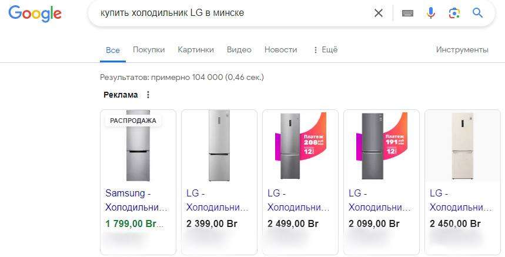Switch to the Покупки tab
The width and height of the screenshot is (505, 257).
tap(149, 50)
